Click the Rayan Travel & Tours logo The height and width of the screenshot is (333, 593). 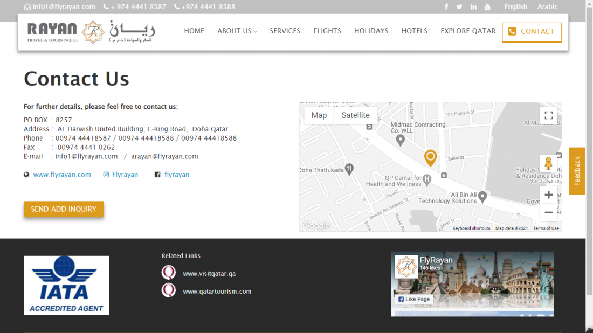[x=91, y=32]
